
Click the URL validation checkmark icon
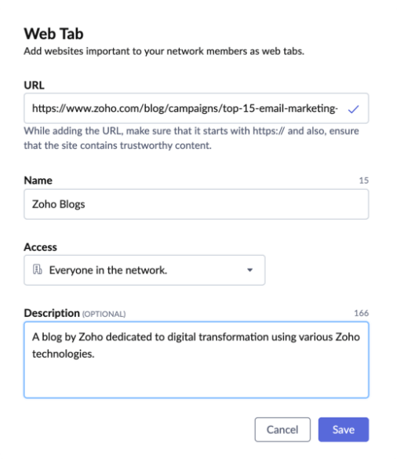pyautogui.click(x=353, y=109)
